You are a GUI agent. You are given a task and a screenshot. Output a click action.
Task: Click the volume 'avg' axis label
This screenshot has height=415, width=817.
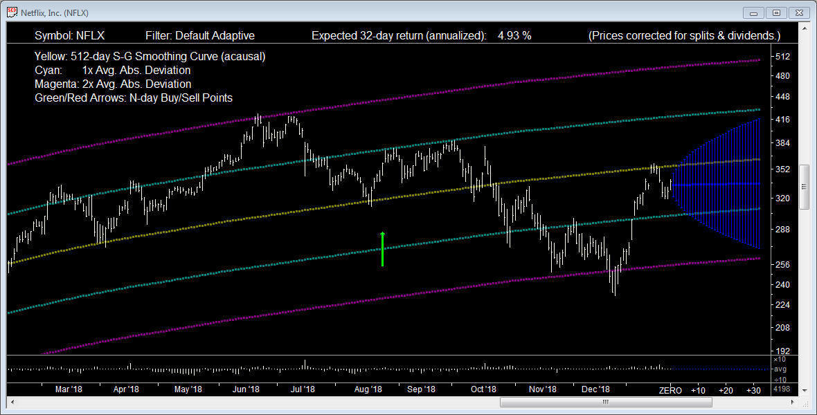click(780, 369)
